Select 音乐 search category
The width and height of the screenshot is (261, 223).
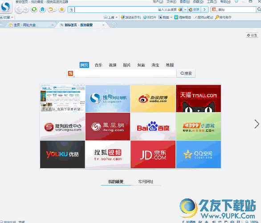click(98, 65)
